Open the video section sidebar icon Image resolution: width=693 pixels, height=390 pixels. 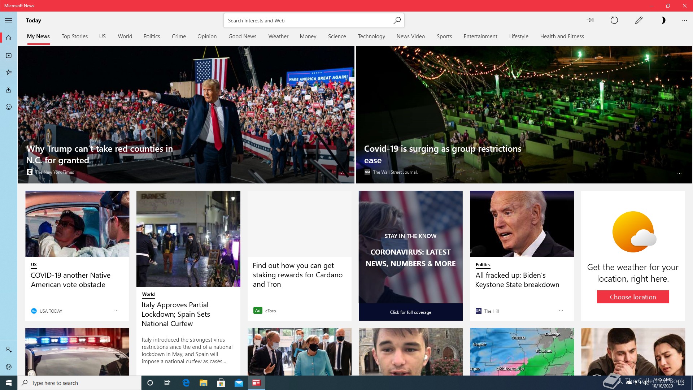[x=9, y=56]
